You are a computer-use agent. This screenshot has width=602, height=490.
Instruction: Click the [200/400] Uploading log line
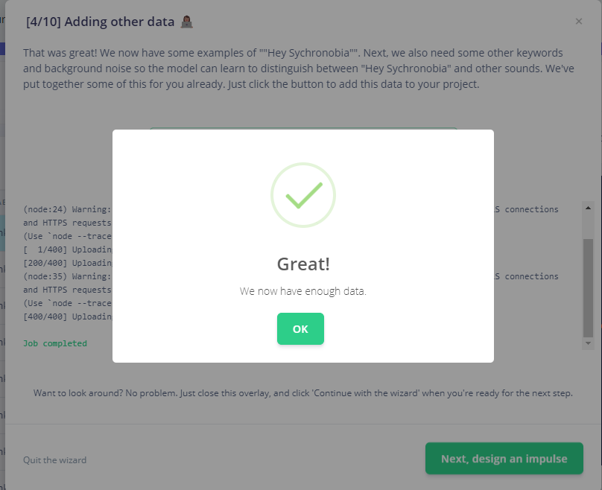coord(67,262)
